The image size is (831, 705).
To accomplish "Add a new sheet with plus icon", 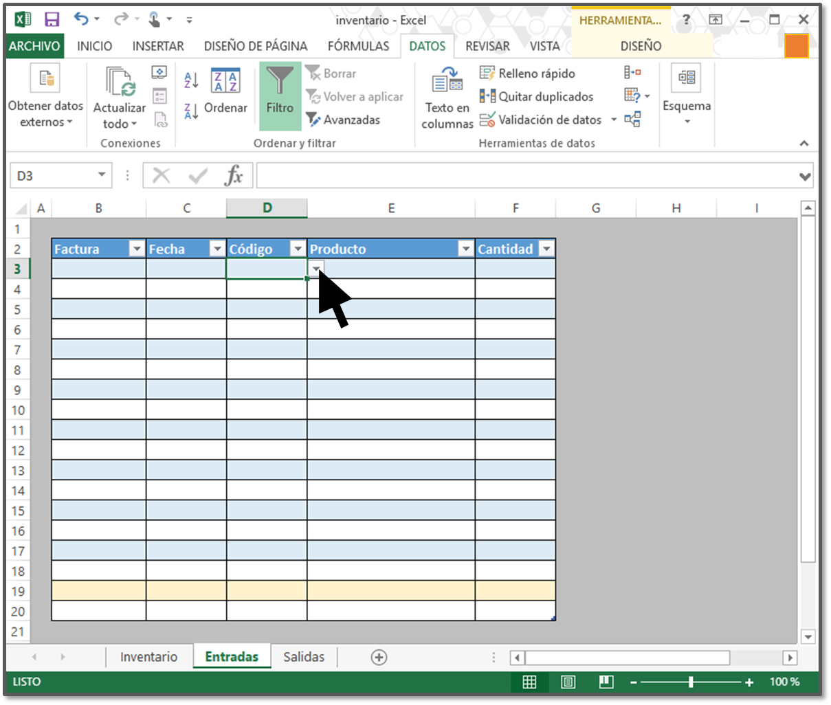I will (x=379, y=658).
